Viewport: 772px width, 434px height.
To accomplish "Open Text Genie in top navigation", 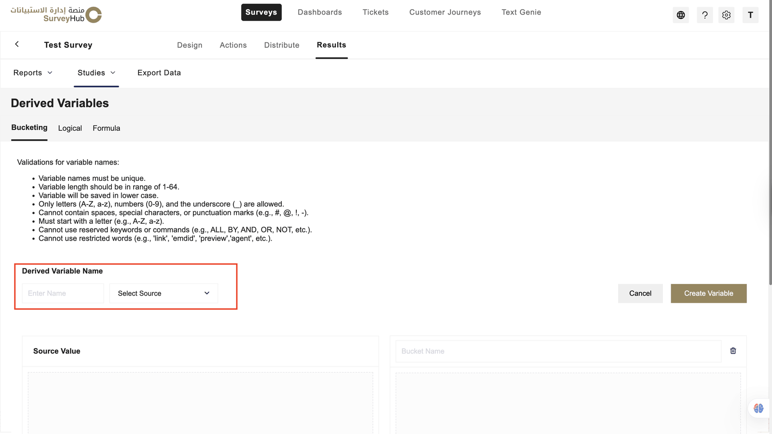I will (x=521, y=12).
